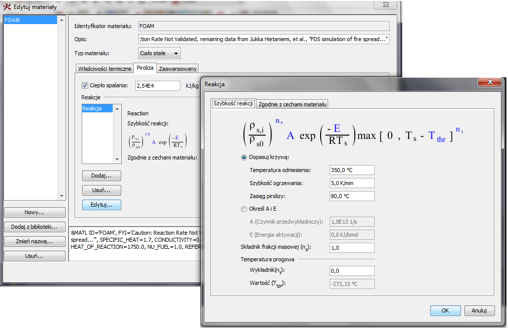
Task: Click the Usuń... button below Zmień nazwę
Action: coord(35,256)
